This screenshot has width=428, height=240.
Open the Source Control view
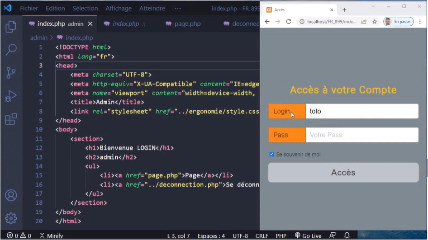pyautogui.click(x=11, y=73)
